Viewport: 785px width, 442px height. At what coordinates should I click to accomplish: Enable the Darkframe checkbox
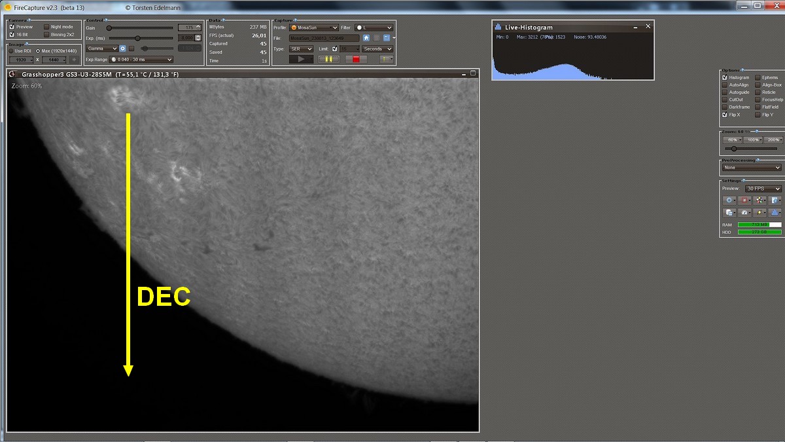click(x=725, y=107)
